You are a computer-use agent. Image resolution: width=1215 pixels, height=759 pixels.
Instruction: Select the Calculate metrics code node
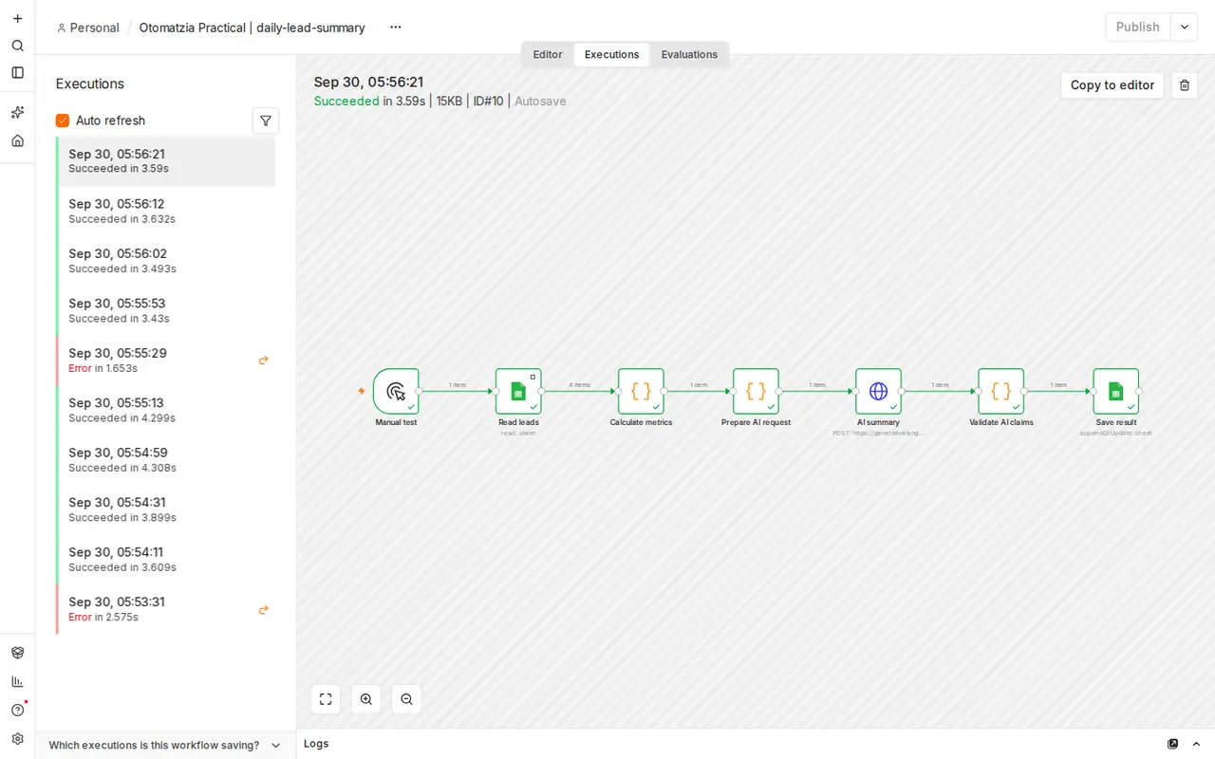[641, 391]
